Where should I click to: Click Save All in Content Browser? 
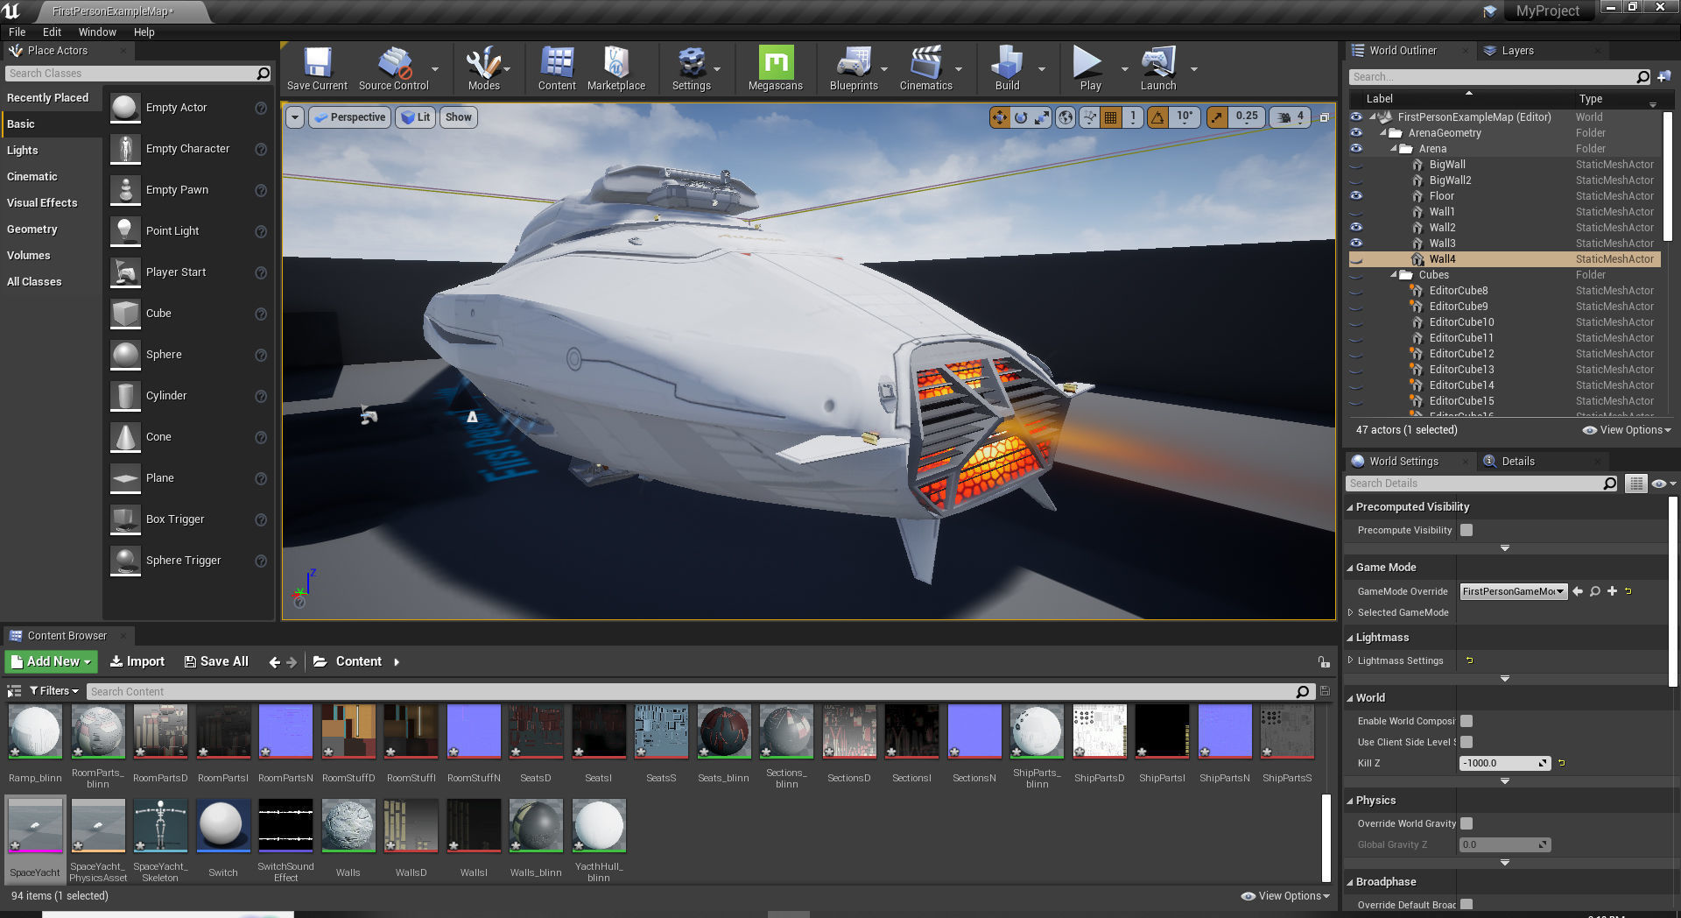click(216, 661)
